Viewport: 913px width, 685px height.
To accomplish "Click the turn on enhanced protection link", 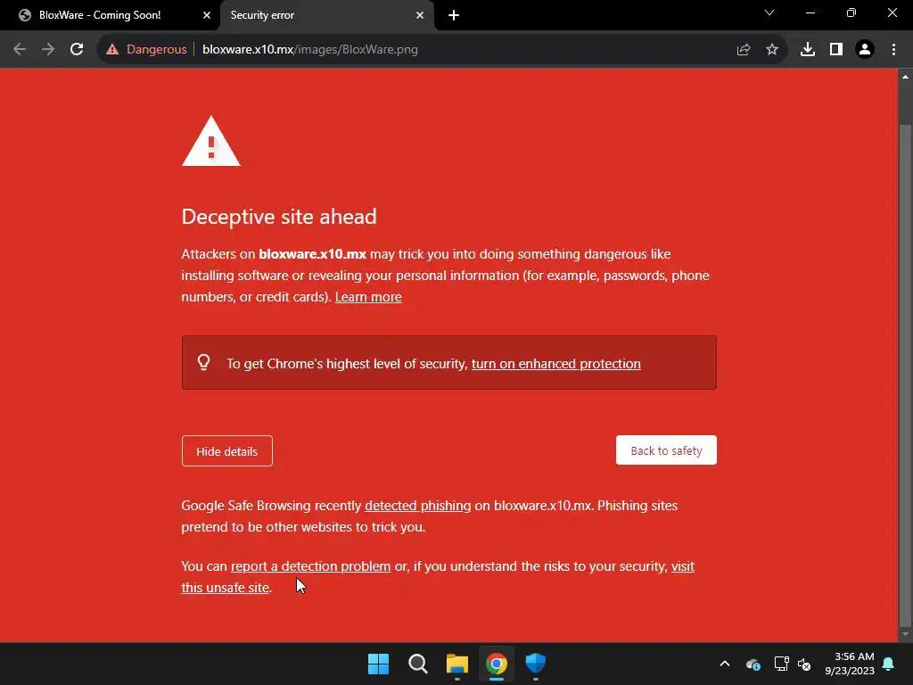I will 556,364.
